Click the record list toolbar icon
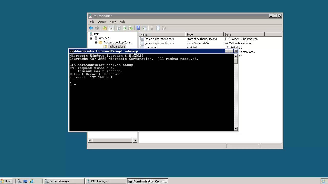328x184 pixels. point(158,28)
